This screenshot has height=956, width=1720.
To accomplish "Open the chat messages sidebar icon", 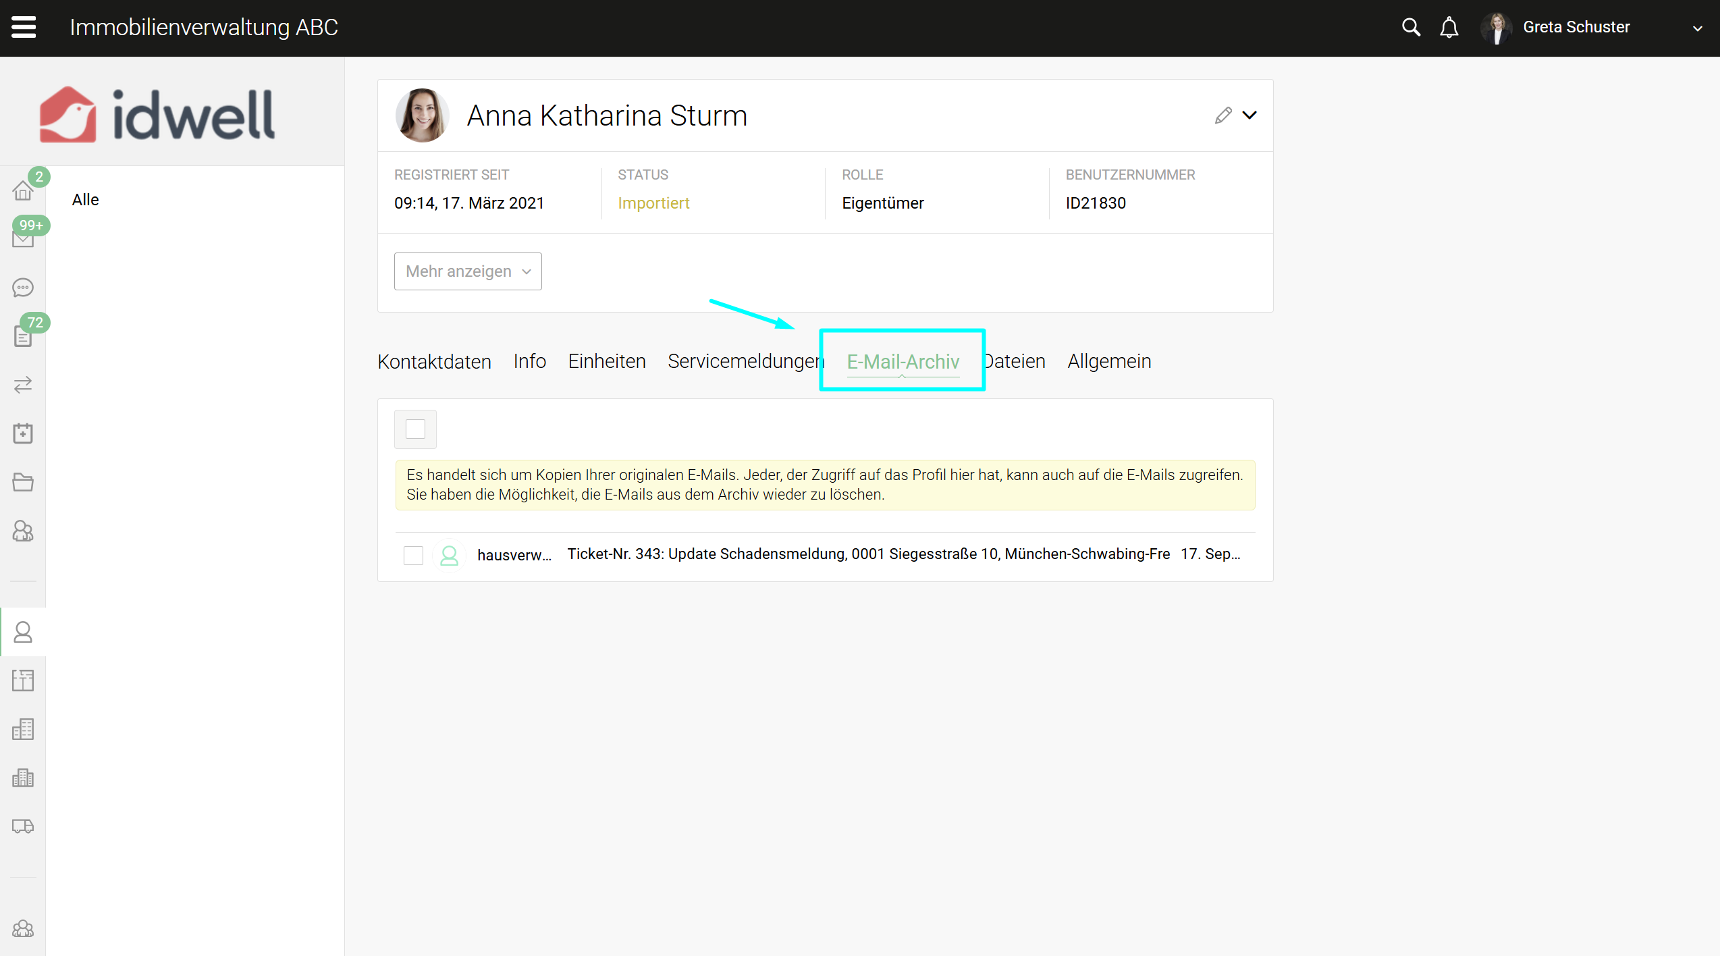I will point(23,288).
